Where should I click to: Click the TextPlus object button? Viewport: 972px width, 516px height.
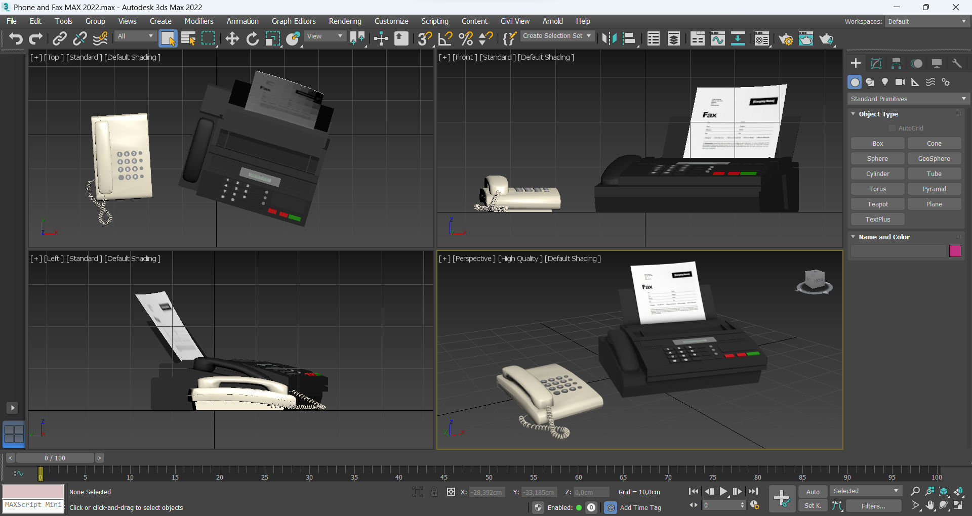tap(878, 220)
